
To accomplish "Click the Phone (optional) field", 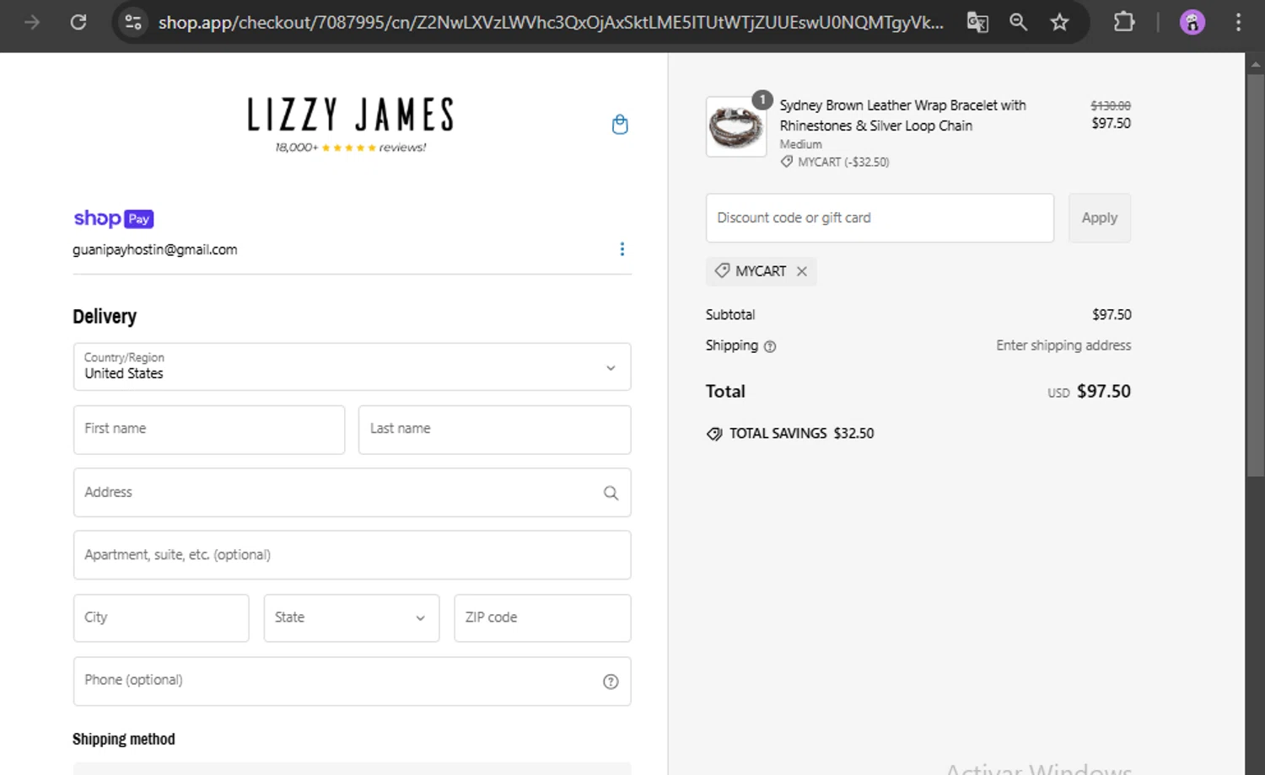I will [352, 681].
